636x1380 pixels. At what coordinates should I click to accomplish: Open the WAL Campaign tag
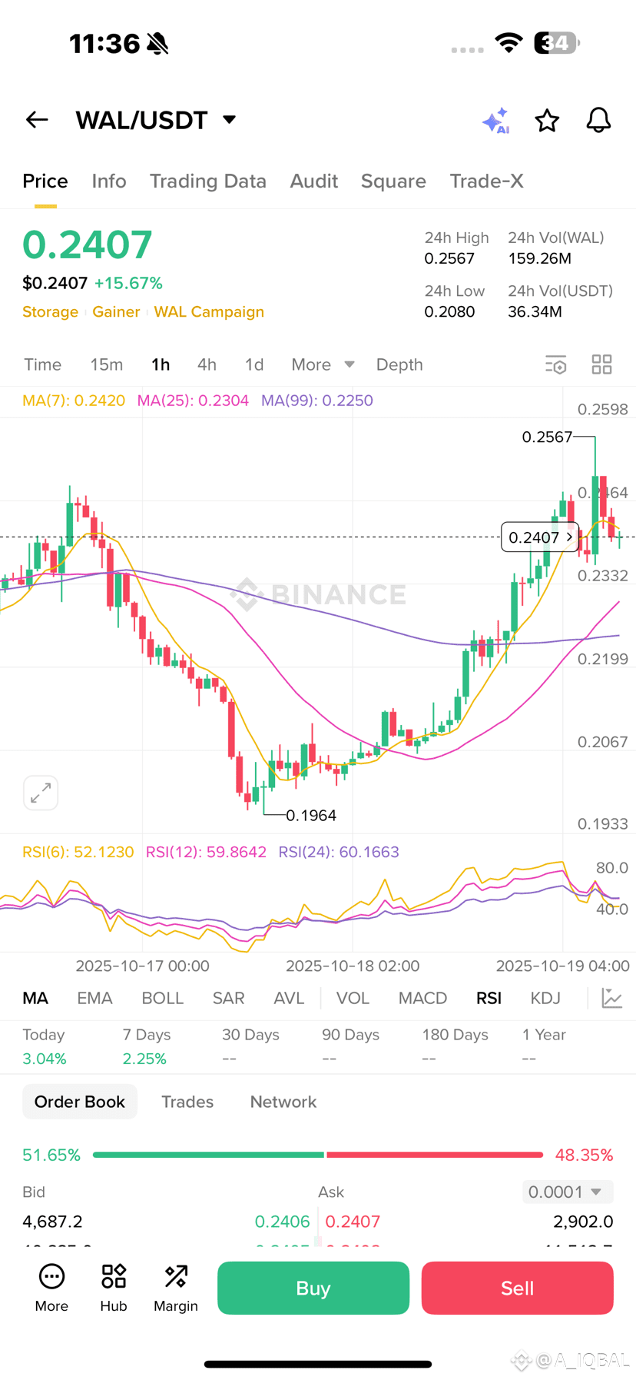pyautogui.click(x=209, y=311)
